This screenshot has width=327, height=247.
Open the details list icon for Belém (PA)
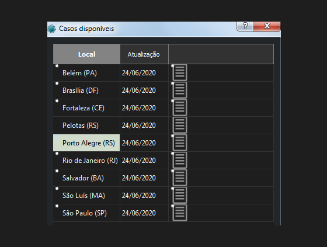[x=180, y=72]
